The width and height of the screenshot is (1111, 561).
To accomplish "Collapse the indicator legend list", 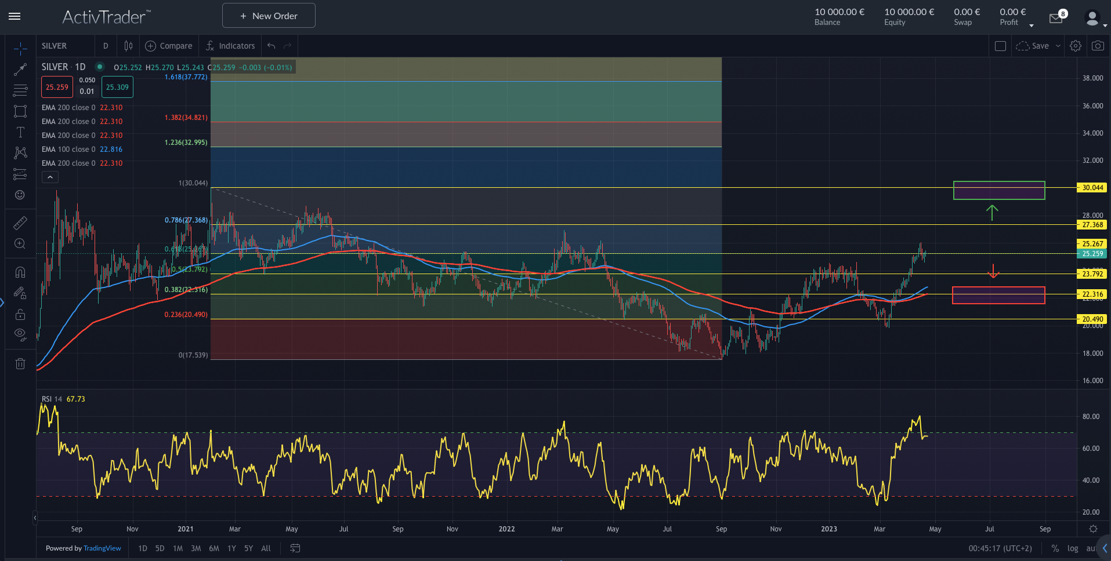I will (50, 177).
